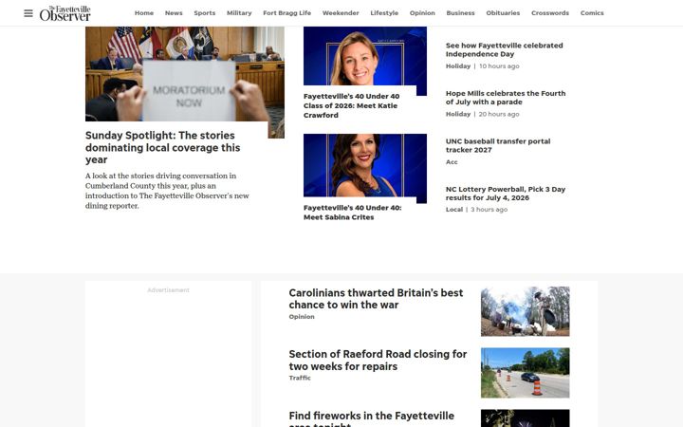Open the Lifestyle nav item
The width and height of the screenshot is (683, 427).
[x=384, y=13]
